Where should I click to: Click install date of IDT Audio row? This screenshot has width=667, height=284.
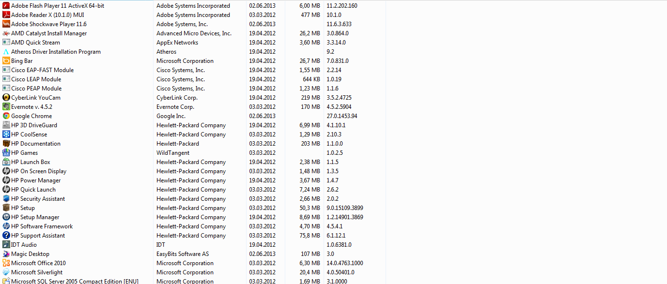(263, 245)
